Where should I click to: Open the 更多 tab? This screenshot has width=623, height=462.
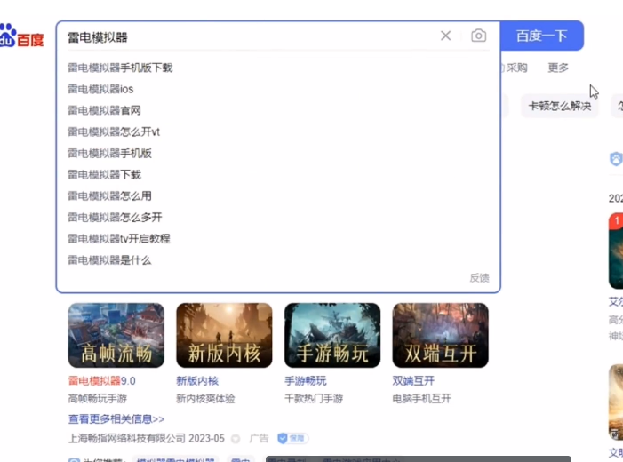point(558,68)
